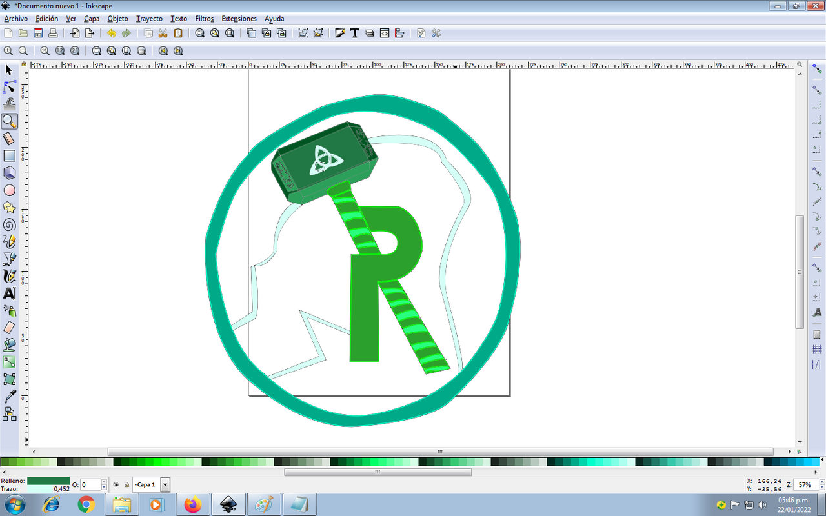The image size is (826, 516).
Task: Activate the Zoom tool in toolbox
Action: point(9,121)
